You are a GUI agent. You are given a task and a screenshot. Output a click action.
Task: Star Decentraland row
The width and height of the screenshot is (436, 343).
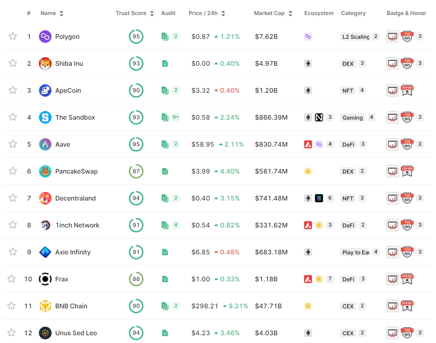tap(12, 198)
